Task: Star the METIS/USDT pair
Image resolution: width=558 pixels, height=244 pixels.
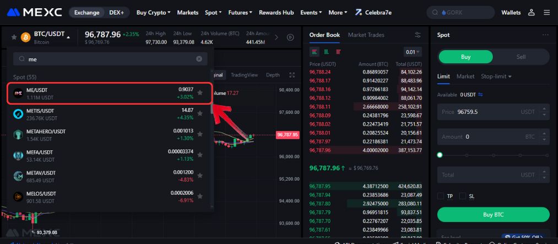Action: (200, 113)
